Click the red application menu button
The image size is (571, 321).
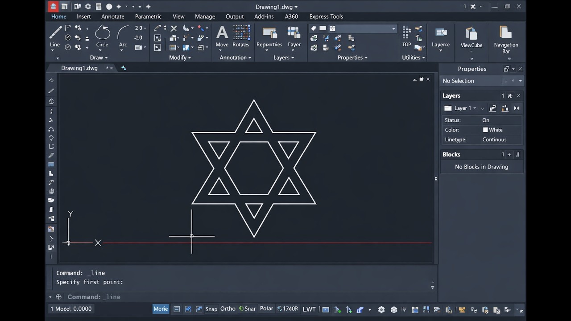tap(53, 6)
